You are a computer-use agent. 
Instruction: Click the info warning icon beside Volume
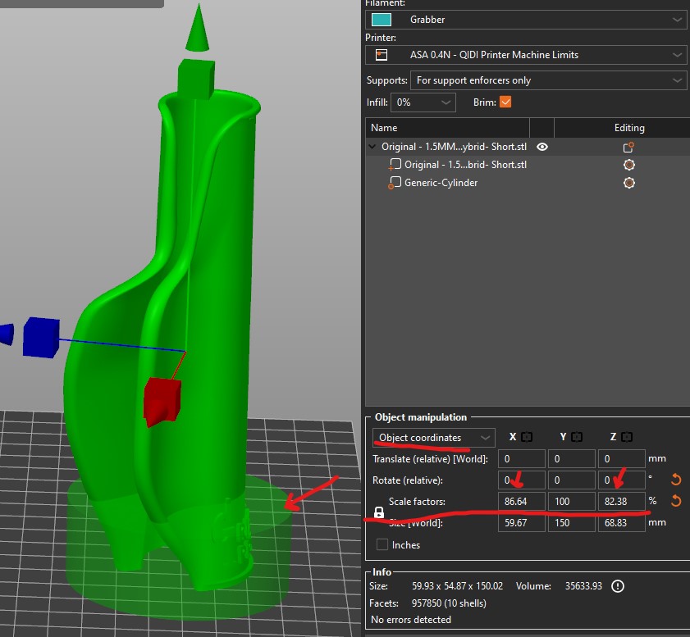(618, 586)
